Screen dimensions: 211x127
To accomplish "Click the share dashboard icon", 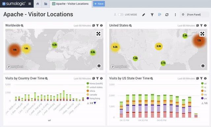I will click(160, 14).
